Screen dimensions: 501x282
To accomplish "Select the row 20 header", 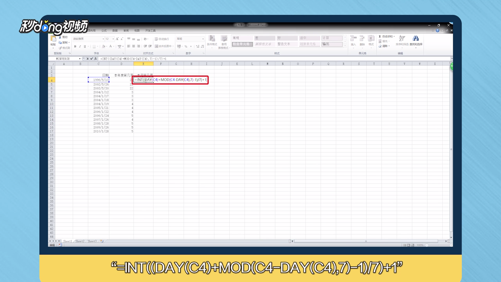I will [x=51, y=143].
